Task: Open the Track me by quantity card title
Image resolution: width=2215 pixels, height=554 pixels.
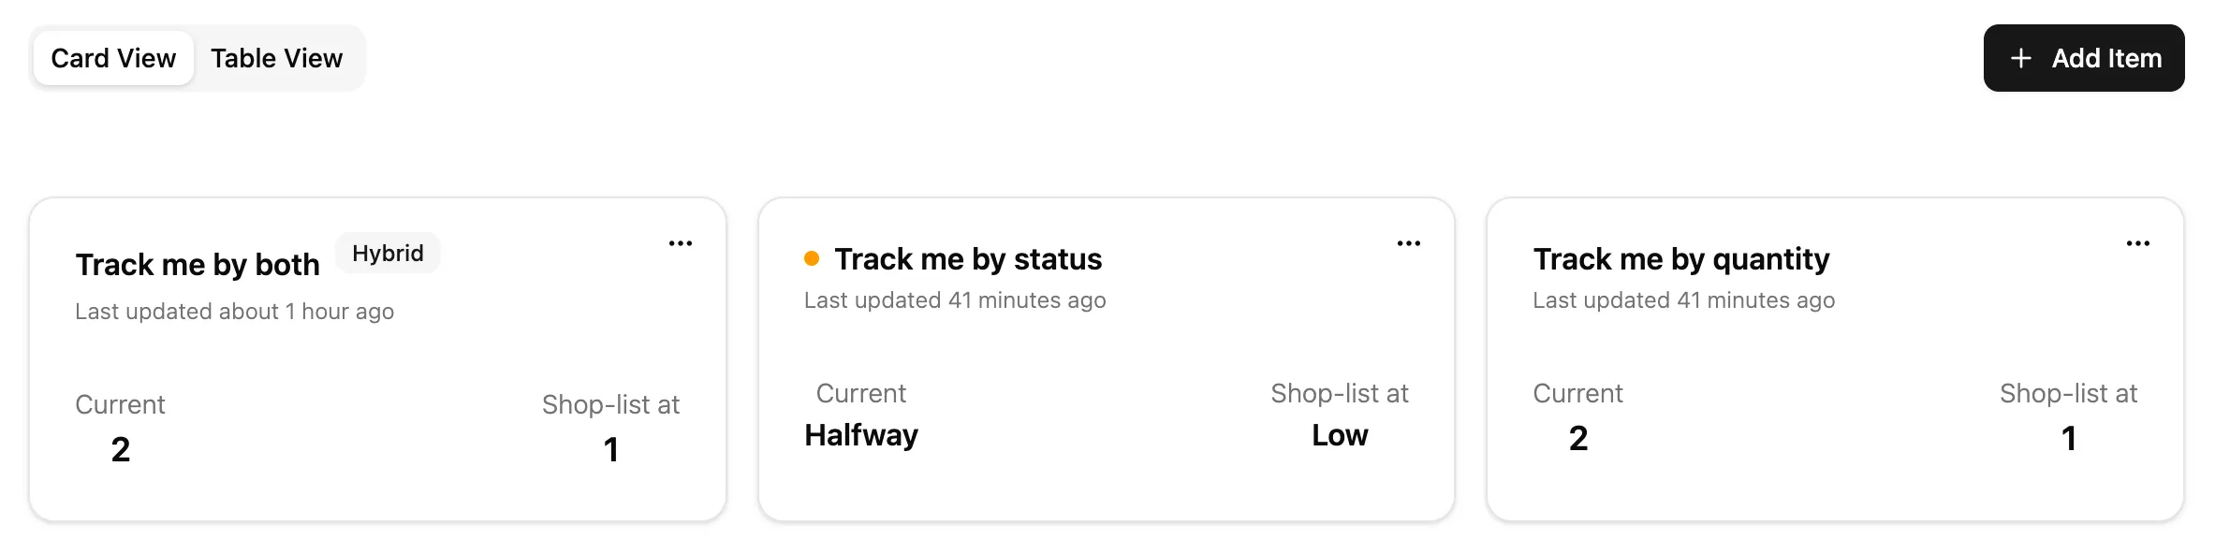Action: [1681, 259]
